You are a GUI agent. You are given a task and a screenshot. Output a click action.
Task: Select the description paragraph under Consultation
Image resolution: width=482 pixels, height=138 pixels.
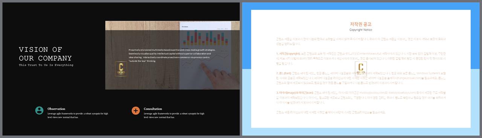(174, 115)
